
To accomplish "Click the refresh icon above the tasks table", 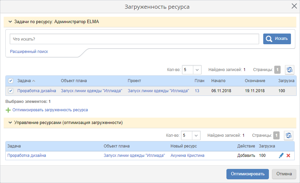I will (289, 70).
